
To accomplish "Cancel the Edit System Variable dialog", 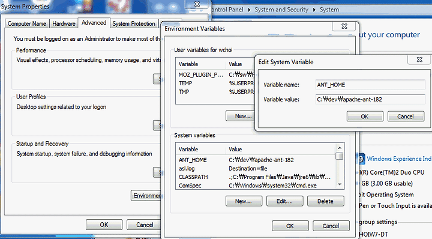I will [406, 116].
